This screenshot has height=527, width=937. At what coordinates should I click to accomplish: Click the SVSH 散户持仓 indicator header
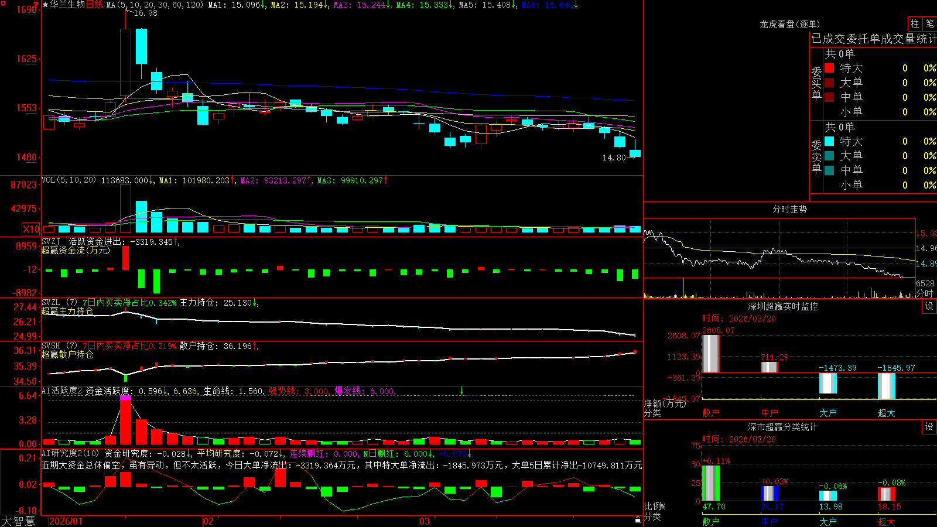(149, 346)
